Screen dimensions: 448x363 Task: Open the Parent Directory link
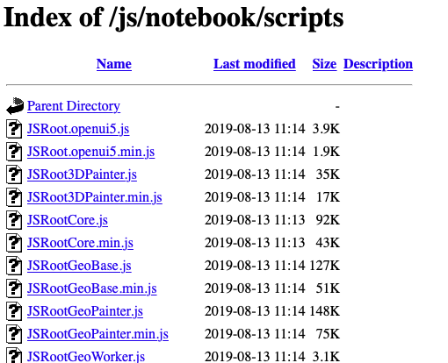click(x=74, y=106)
